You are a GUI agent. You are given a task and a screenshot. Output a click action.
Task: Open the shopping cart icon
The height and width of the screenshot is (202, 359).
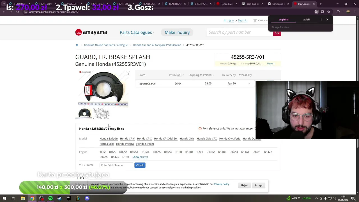pos(255,20)
